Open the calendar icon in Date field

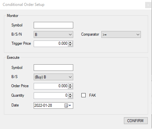66,105
